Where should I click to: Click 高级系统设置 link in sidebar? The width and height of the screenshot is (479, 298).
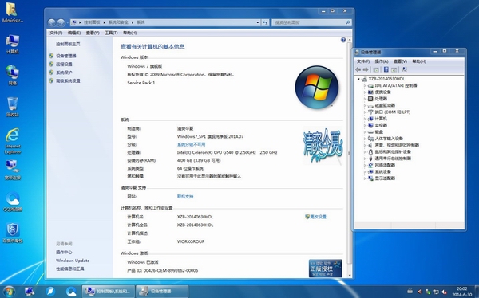68,80
